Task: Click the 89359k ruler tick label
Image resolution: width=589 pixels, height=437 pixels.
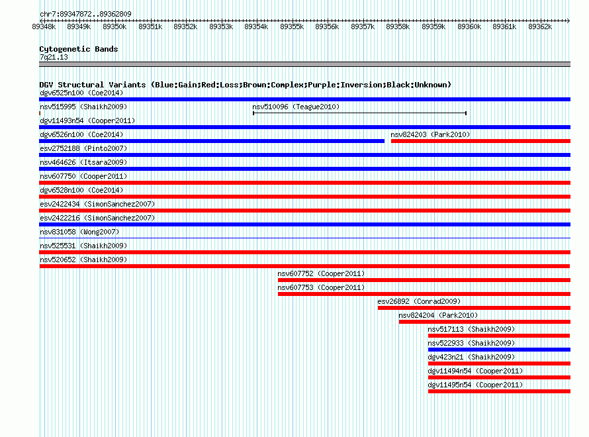Action: point(433,26)
